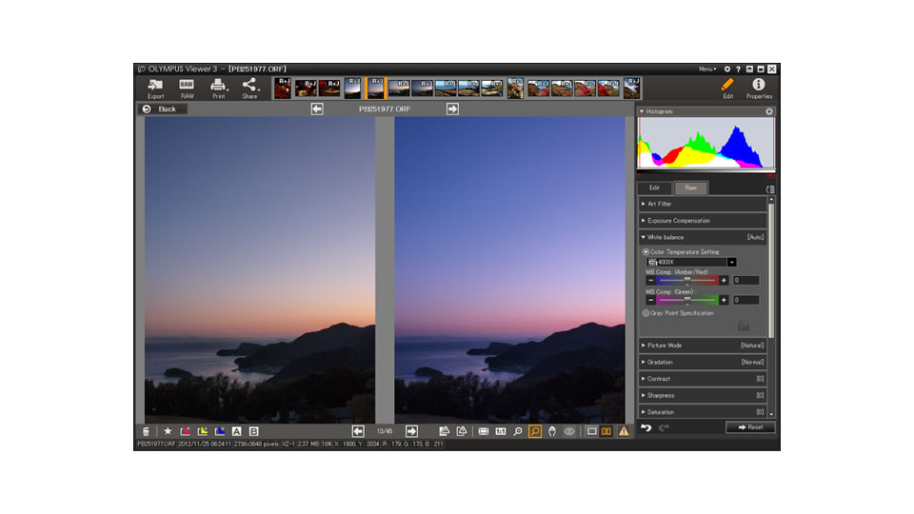This screenshot has height=514, width=914.
Task: Click the WB Comp Amber/Red value field
Action: [x=746, y=280]
